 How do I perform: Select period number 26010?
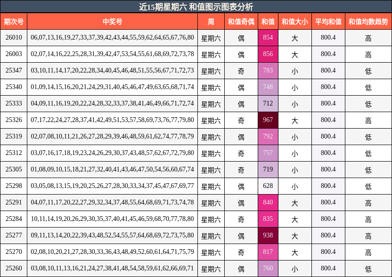[x=14, y=37]
